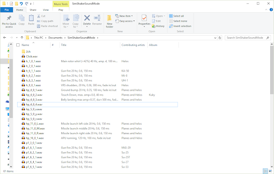The width and height of the screenshot is (274, 174).
Task: Click the Copy ribbon icon
Action: point(21,18)
